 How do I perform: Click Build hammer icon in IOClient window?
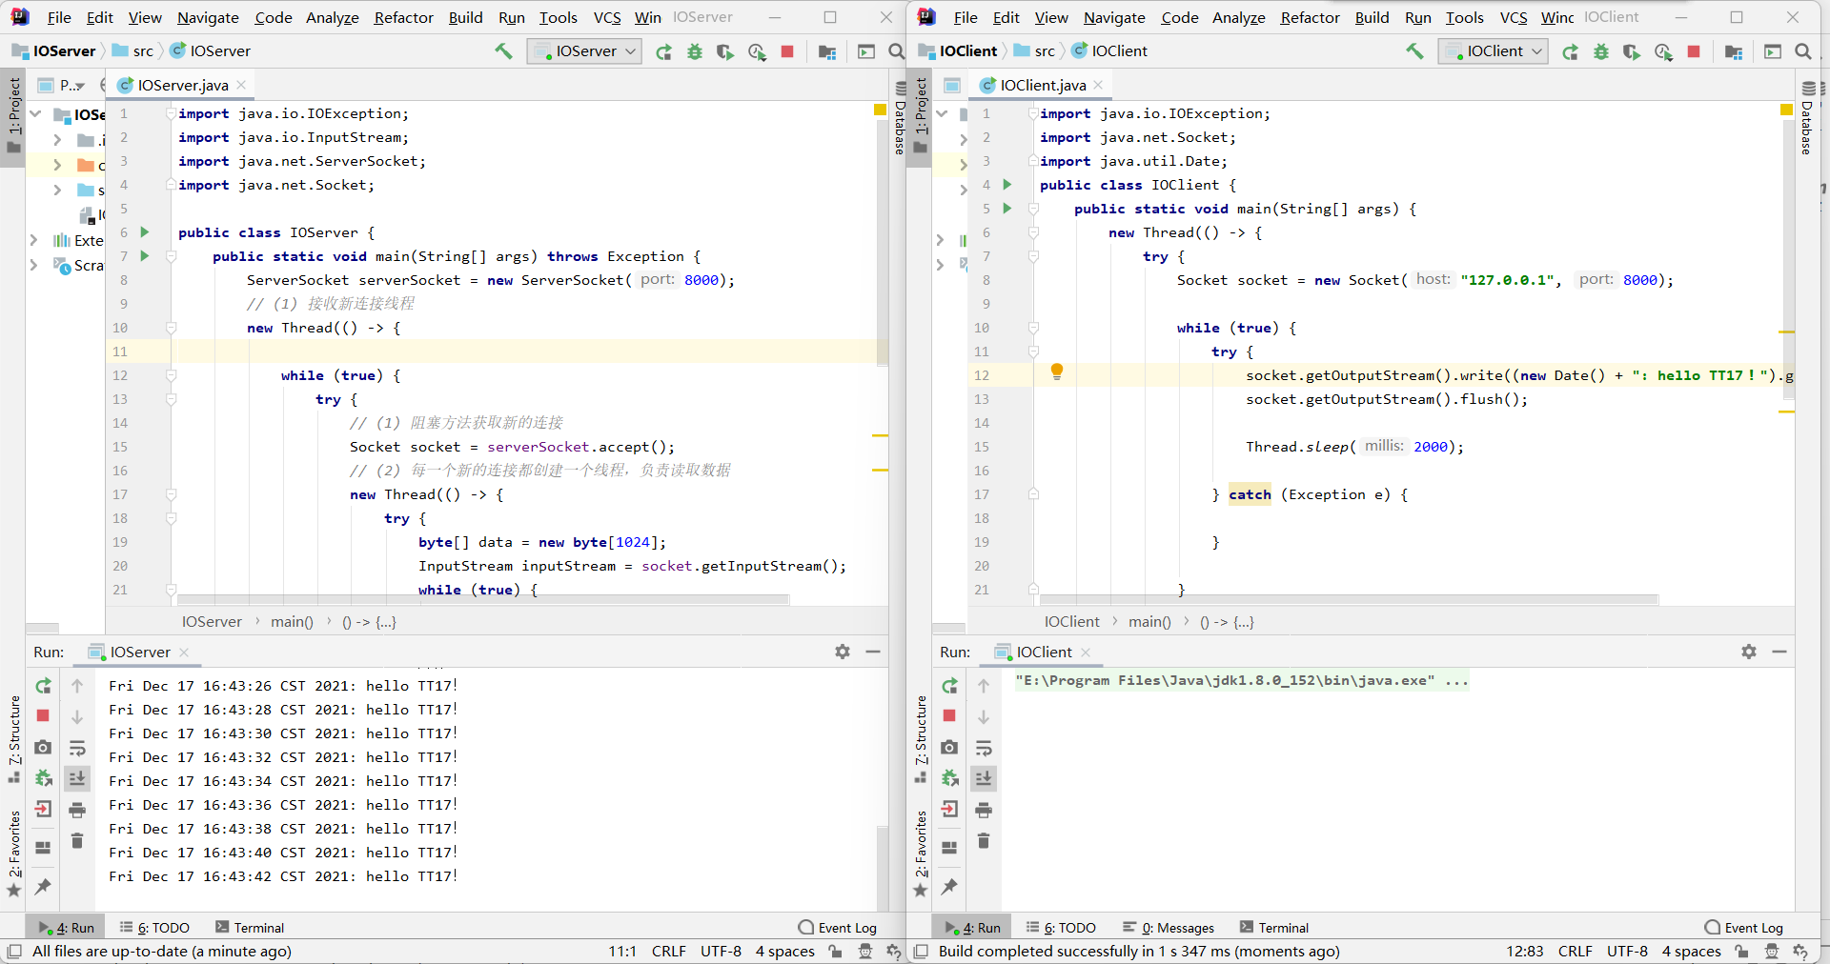pos(1414,51)
